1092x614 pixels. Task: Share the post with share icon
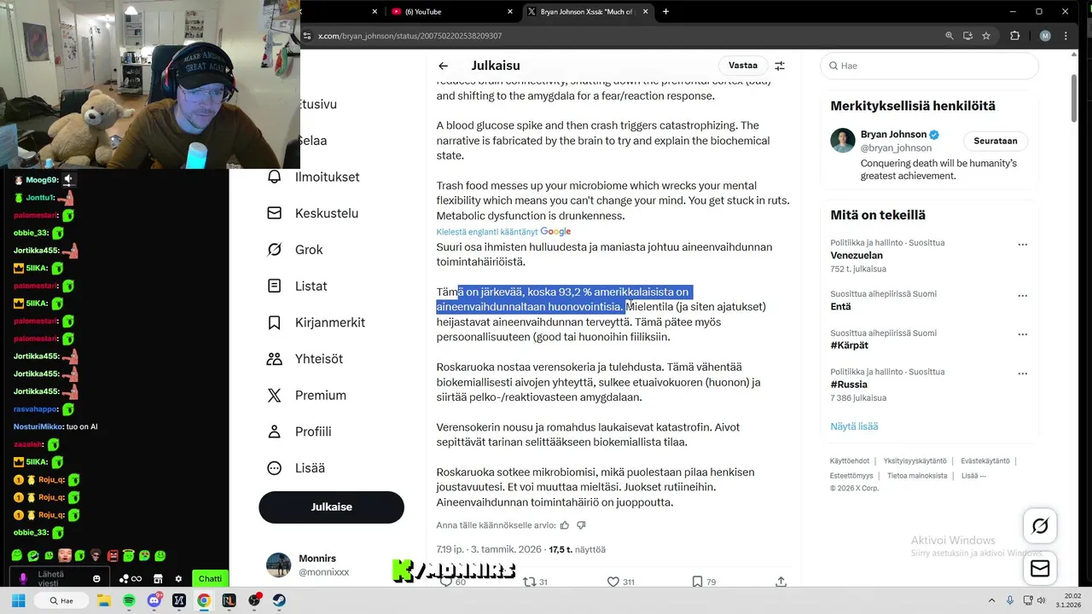(x=781, y=582)
